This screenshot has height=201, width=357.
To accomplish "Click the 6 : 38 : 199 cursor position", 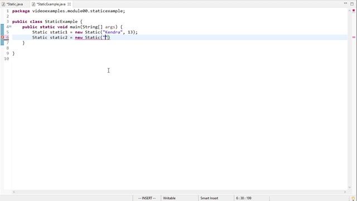I will [244, 198].
